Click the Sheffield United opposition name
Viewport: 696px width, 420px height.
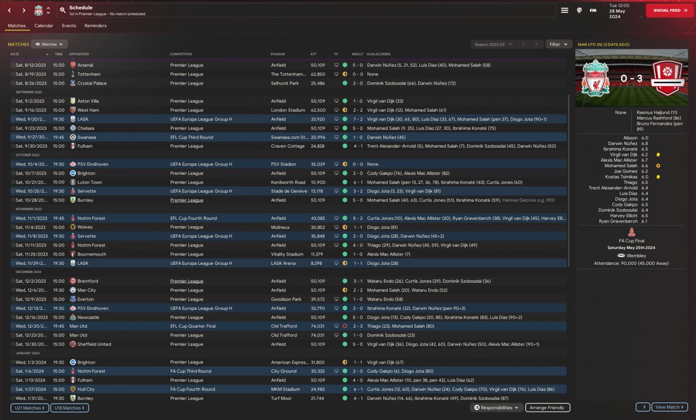tap(94, 345)
